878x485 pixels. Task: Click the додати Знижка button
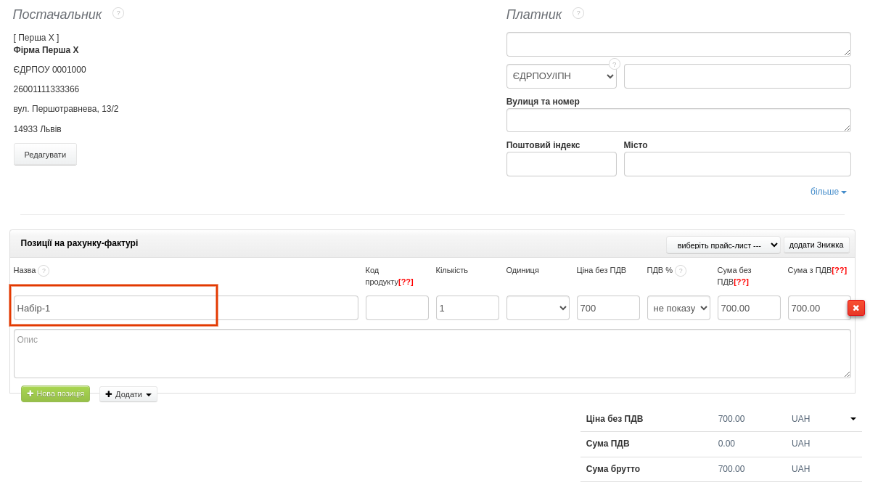click(816, 245)
